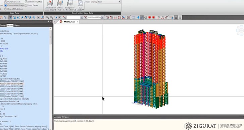Click the element-number input field in the toolbar

94,17
